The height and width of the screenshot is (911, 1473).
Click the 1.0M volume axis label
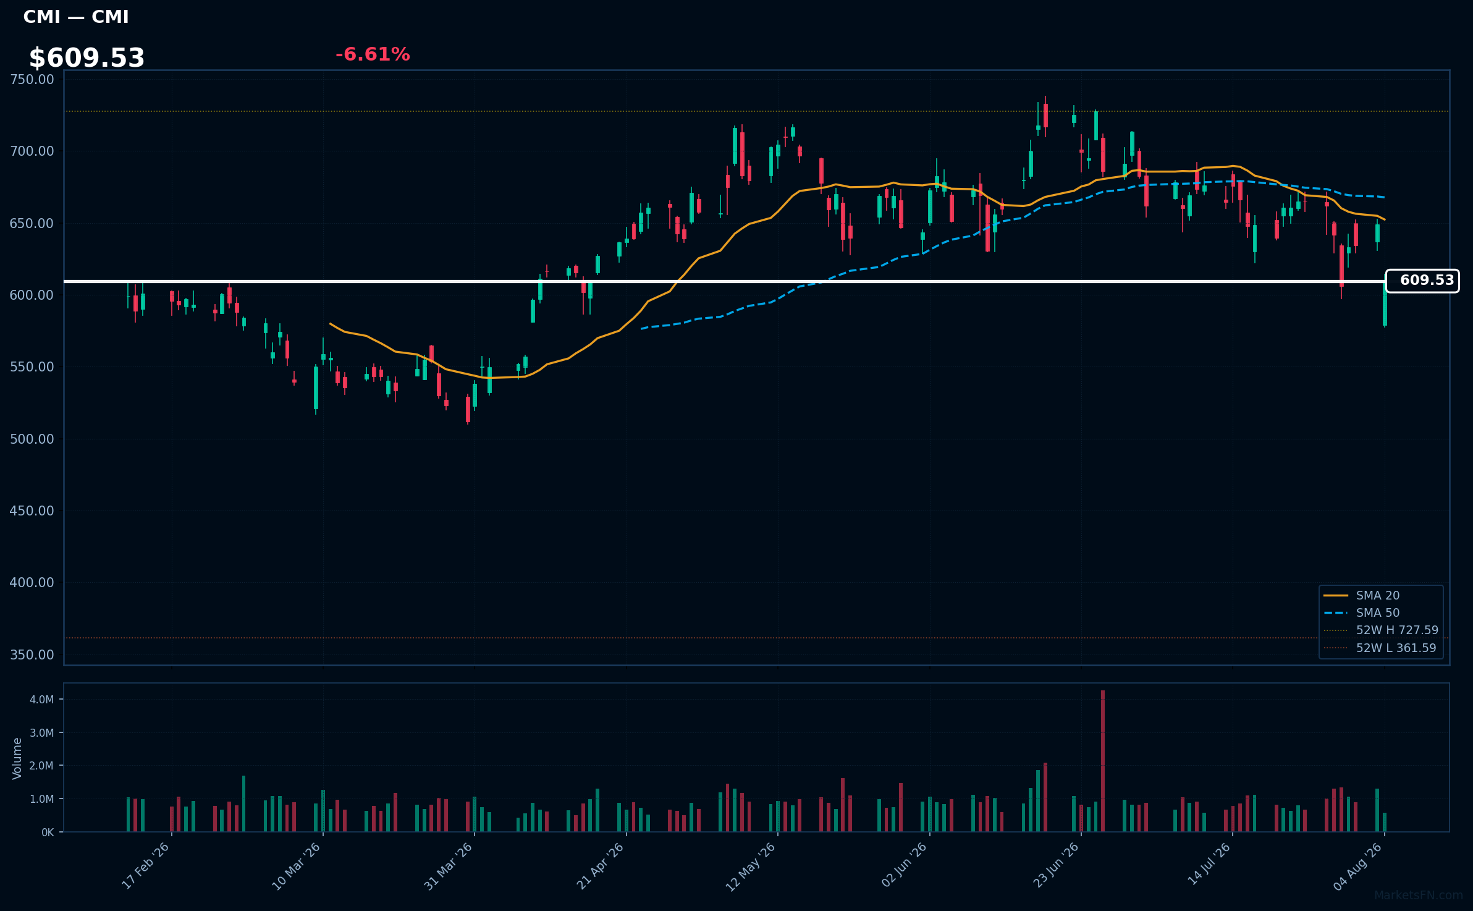pyautogui.click(x=42, y=799)
